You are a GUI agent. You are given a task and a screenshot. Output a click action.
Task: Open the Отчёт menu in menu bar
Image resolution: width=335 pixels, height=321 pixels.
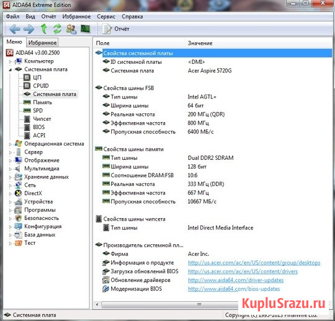(x=49, y=17)
